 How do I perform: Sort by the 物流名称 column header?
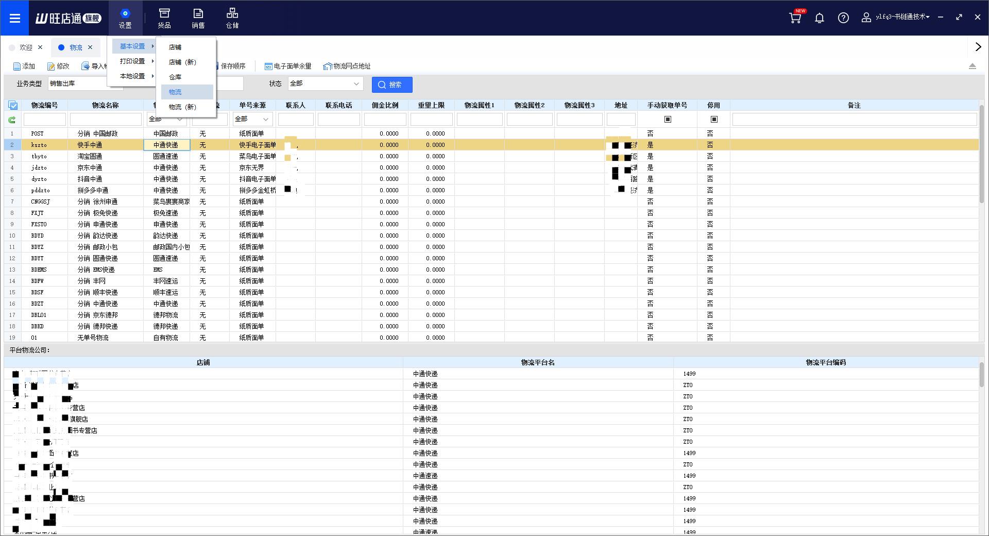click(x=106, y=105)
